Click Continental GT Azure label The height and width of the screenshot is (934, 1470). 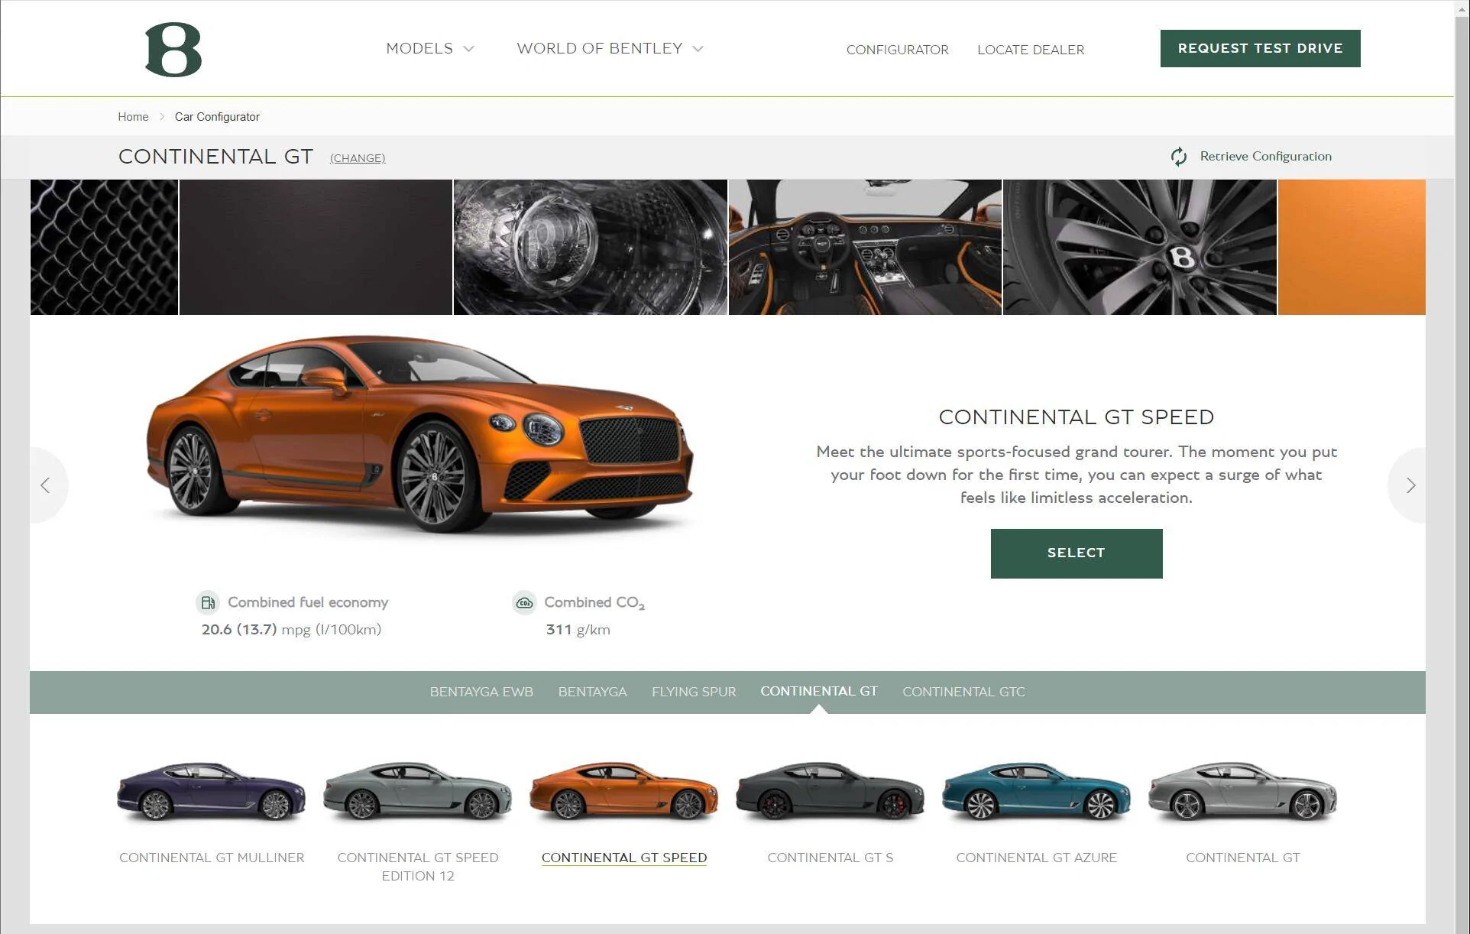click(x=1037, y=858)
